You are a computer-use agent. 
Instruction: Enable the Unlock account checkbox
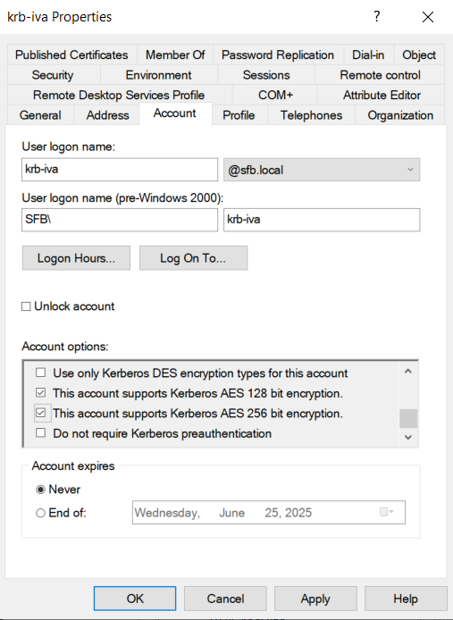pos(26,306)
